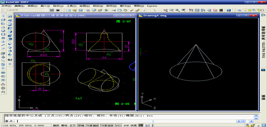
Task: Toggle 正交 (Ortho) mode in the status bar
Action: pos(72,125)
